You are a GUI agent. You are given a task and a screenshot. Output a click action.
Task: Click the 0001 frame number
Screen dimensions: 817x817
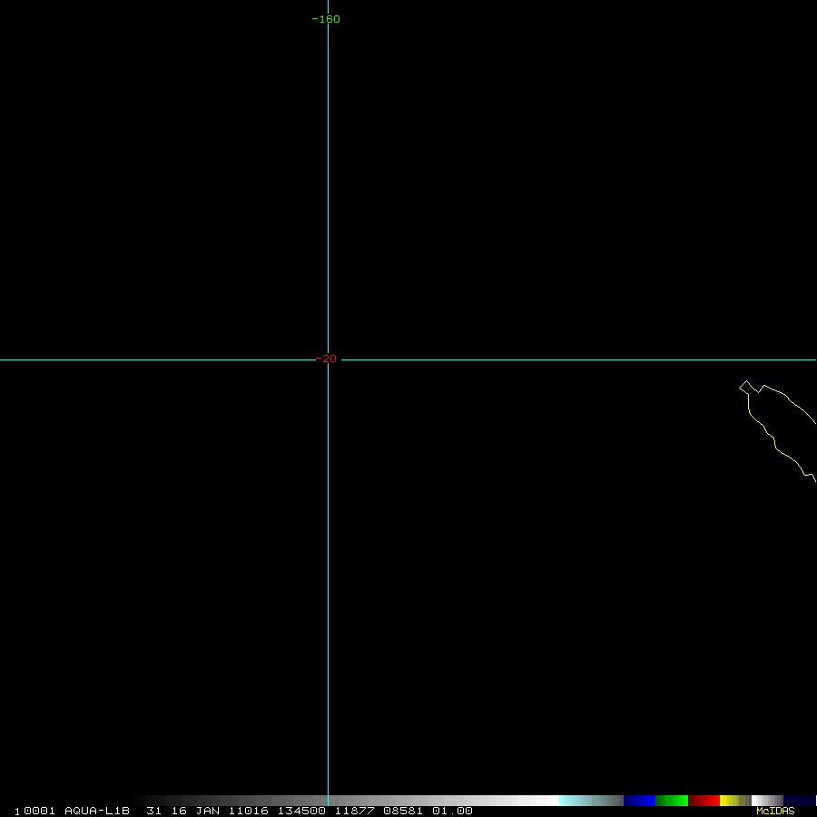(x=39, y=811)
